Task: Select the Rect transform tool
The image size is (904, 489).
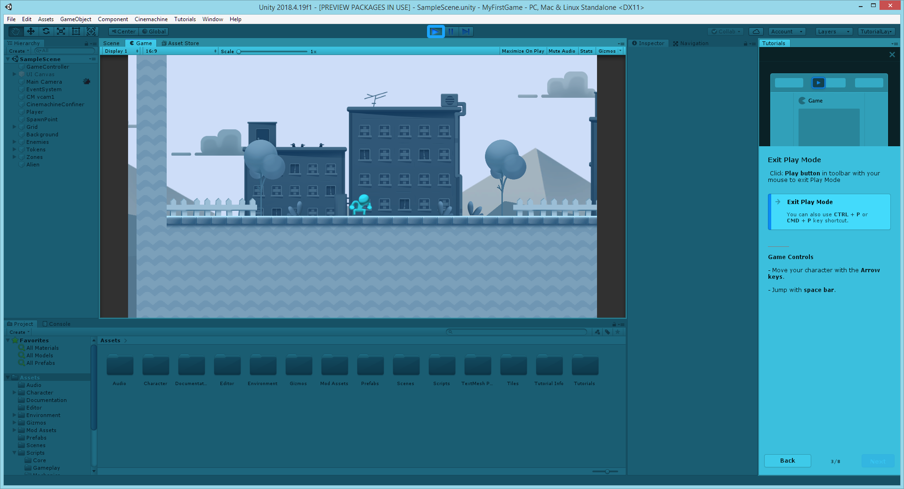Action: point(76,31)
